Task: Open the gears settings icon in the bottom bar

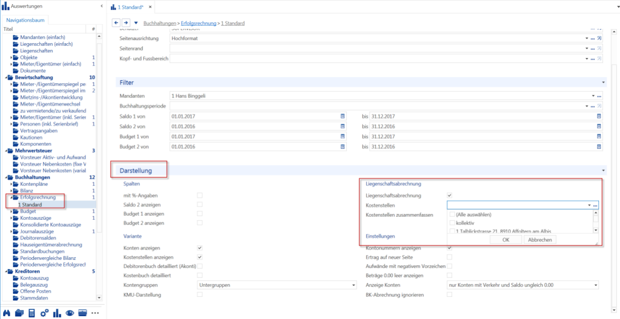Action: click(44, 313)
